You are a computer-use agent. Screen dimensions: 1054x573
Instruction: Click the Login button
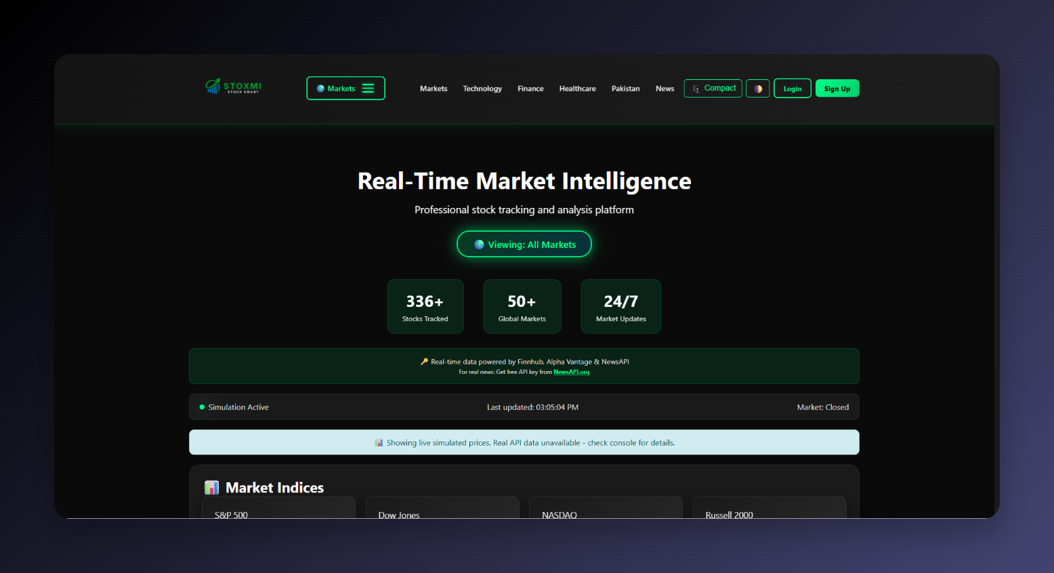793,88
